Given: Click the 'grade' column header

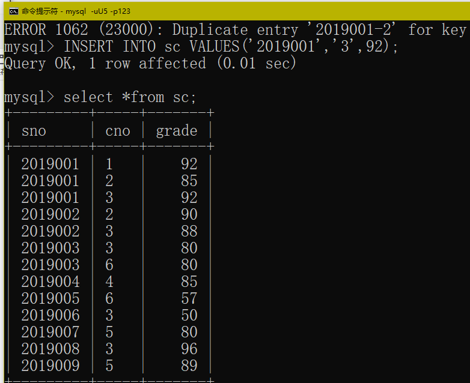Looking at the screenshot, I should click(x=177, y=131).
